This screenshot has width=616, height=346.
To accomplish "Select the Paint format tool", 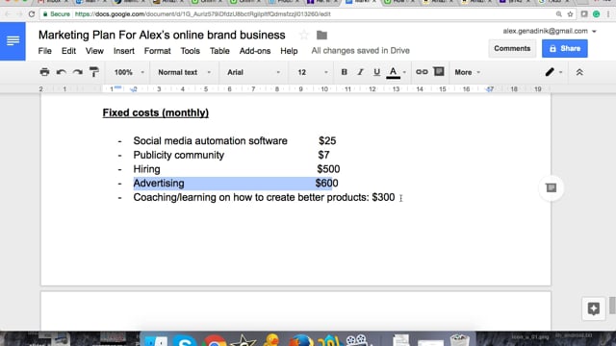I will 94,72.
